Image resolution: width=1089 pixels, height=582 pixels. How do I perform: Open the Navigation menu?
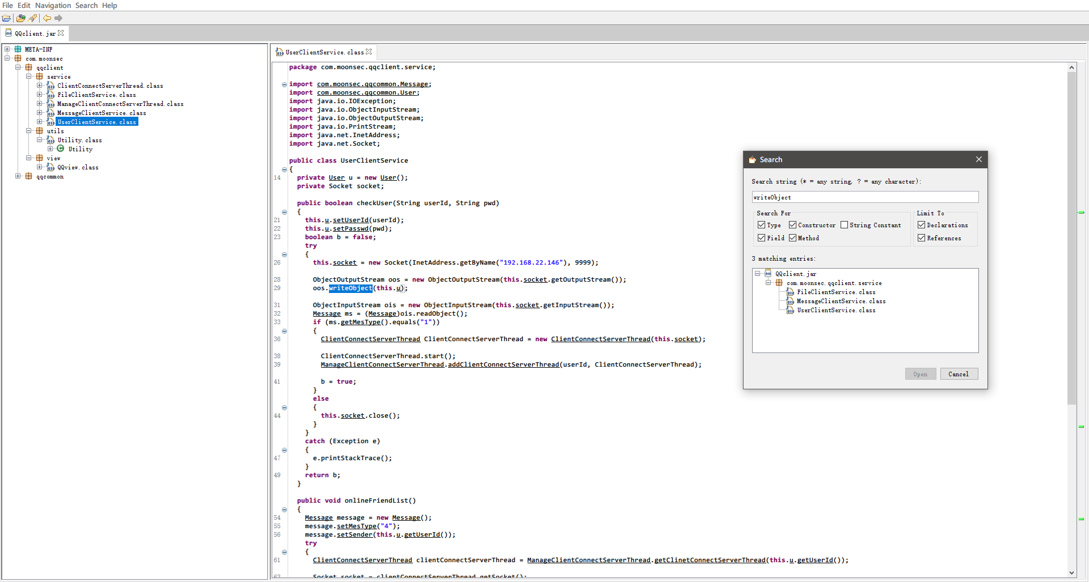(53, 6)
